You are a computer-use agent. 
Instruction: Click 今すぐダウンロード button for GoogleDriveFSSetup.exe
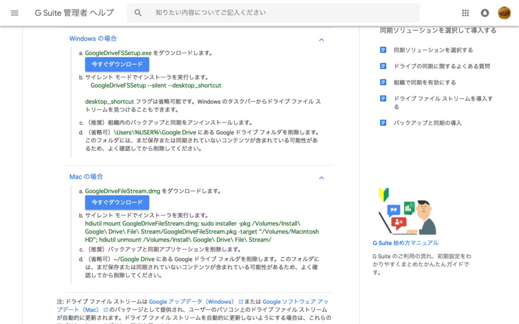(x=117, y=64)
